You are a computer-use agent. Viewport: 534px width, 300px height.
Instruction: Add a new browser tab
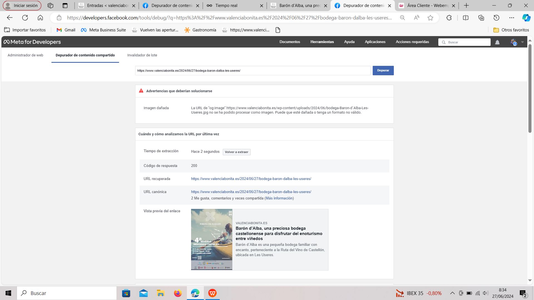tap(466, 6)
